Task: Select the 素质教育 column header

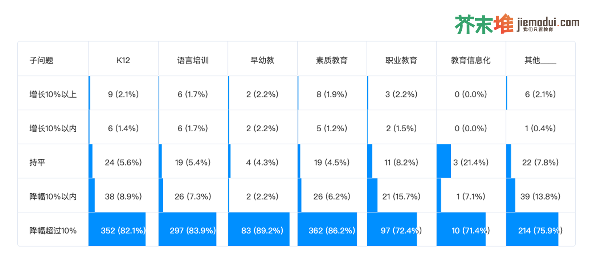Action: 332,60
